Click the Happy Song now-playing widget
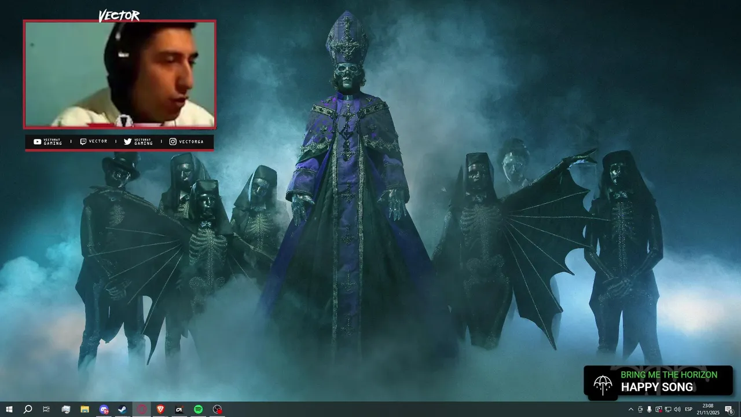Viewport: 741px width, 417px height. (658, 381)
